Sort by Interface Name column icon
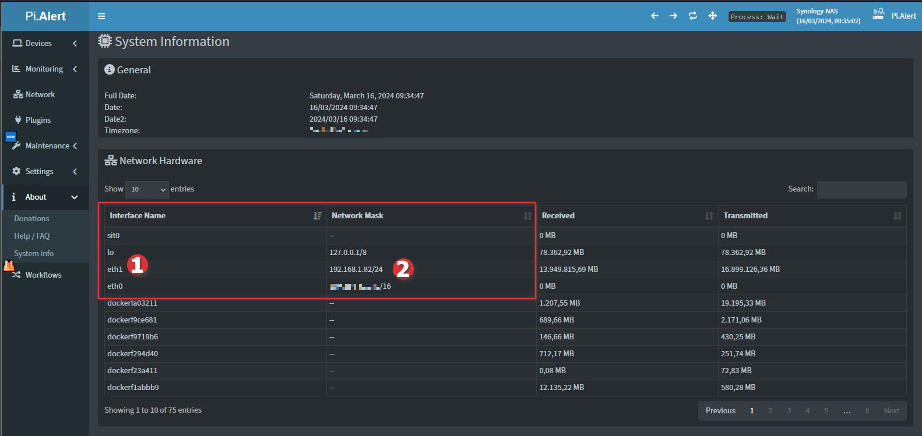The width and height of the screenshot is (922, 436). coord(318,216)
